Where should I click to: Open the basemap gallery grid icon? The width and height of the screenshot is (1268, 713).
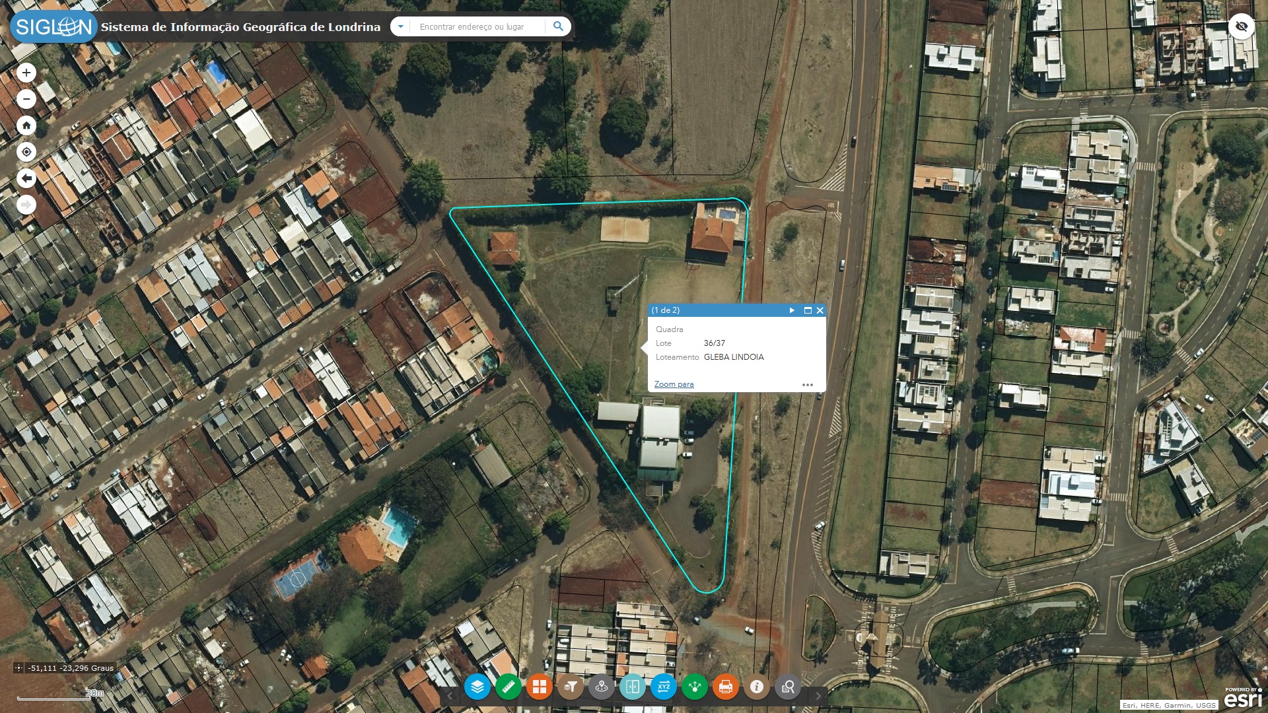click(540, 687)
